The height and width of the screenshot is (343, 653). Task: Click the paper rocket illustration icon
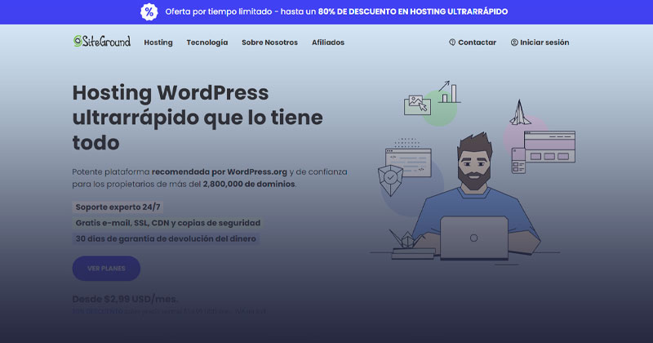point(520,113)
